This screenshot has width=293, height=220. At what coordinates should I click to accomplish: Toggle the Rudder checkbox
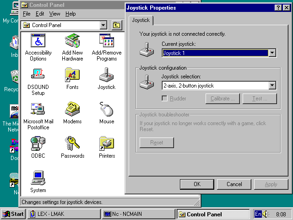[165, 99]
